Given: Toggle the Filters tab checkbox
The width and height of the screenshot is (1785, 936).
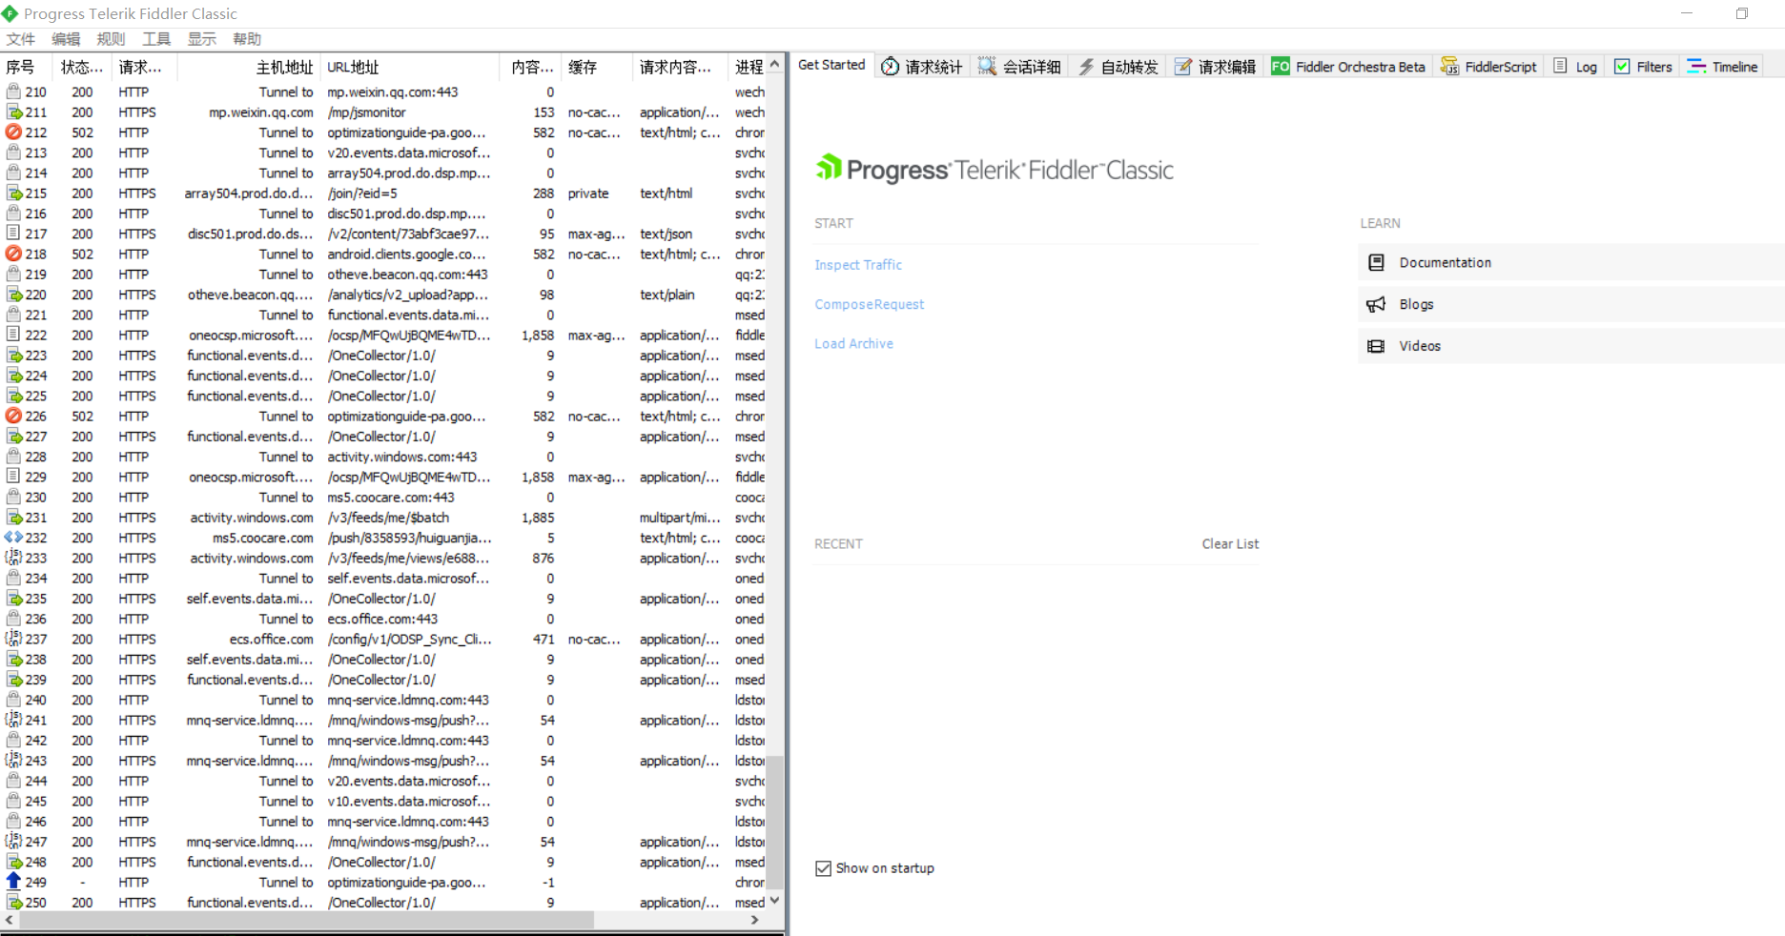Looking at the screenshot, I should 1622,67.
